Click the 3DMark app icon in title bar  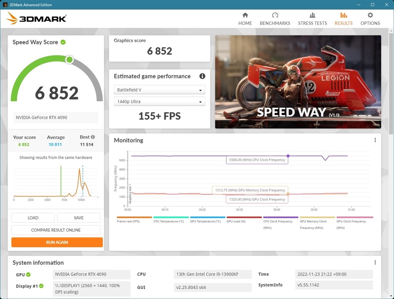click(5, 5)
